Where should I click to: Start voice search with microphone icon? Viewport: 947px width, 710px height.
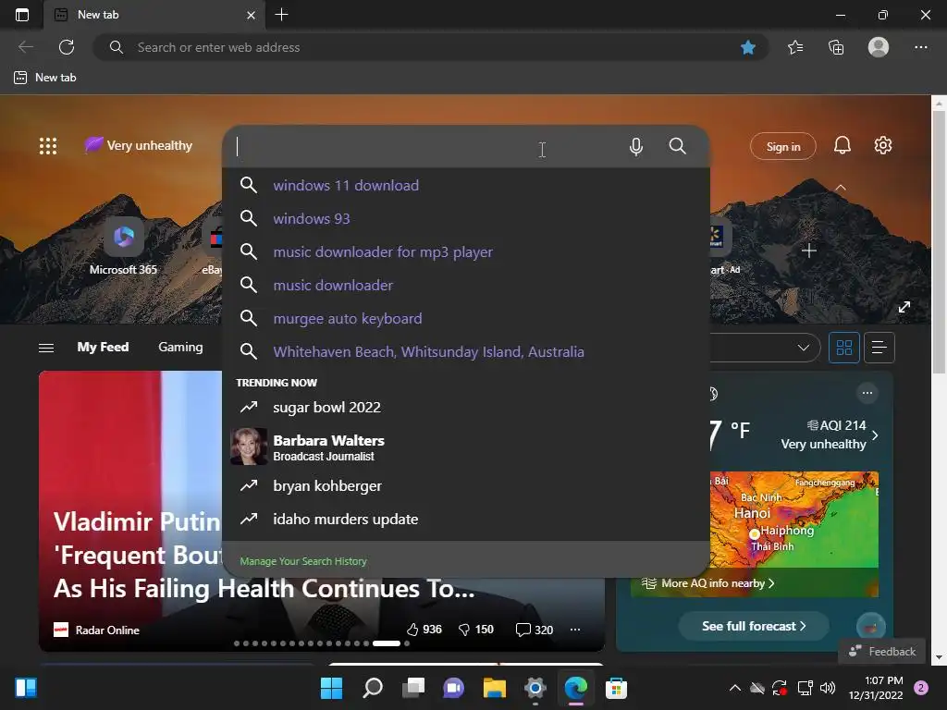(636, 146)
